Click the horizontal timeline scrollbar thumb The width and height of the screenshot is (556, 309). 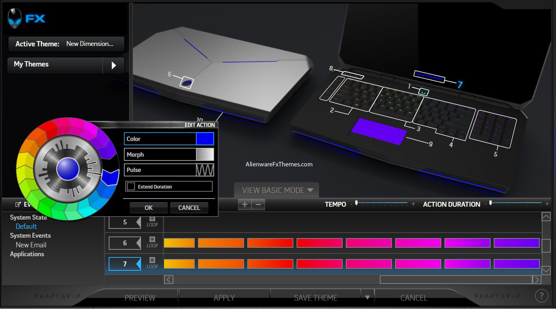tap(456, 279)
